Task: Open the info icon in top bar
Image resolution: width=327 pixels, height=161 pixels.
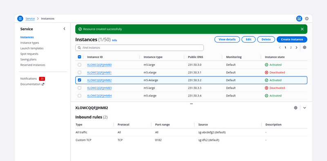Action: click(307, 18)
